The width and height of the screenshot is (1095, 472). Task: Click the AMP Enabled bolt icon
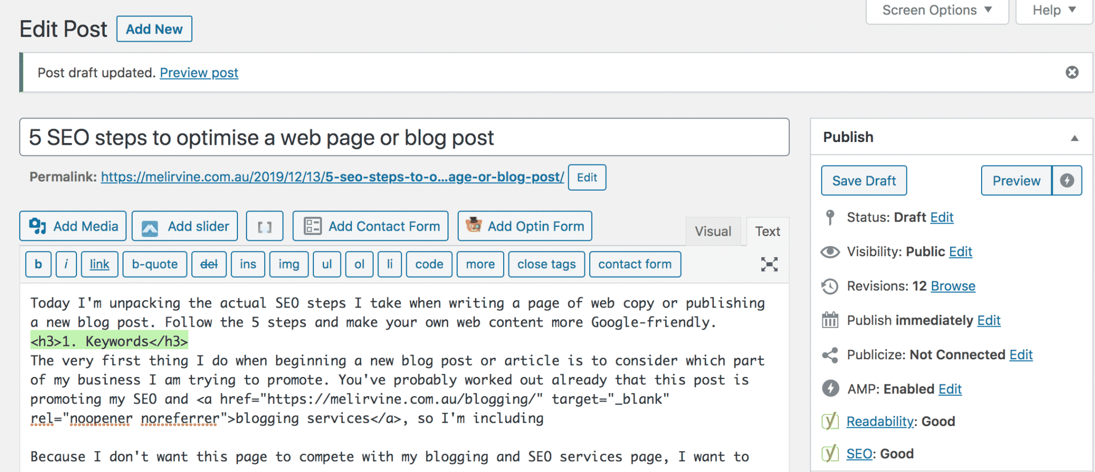pyautogui.click(x=830, y=388)
